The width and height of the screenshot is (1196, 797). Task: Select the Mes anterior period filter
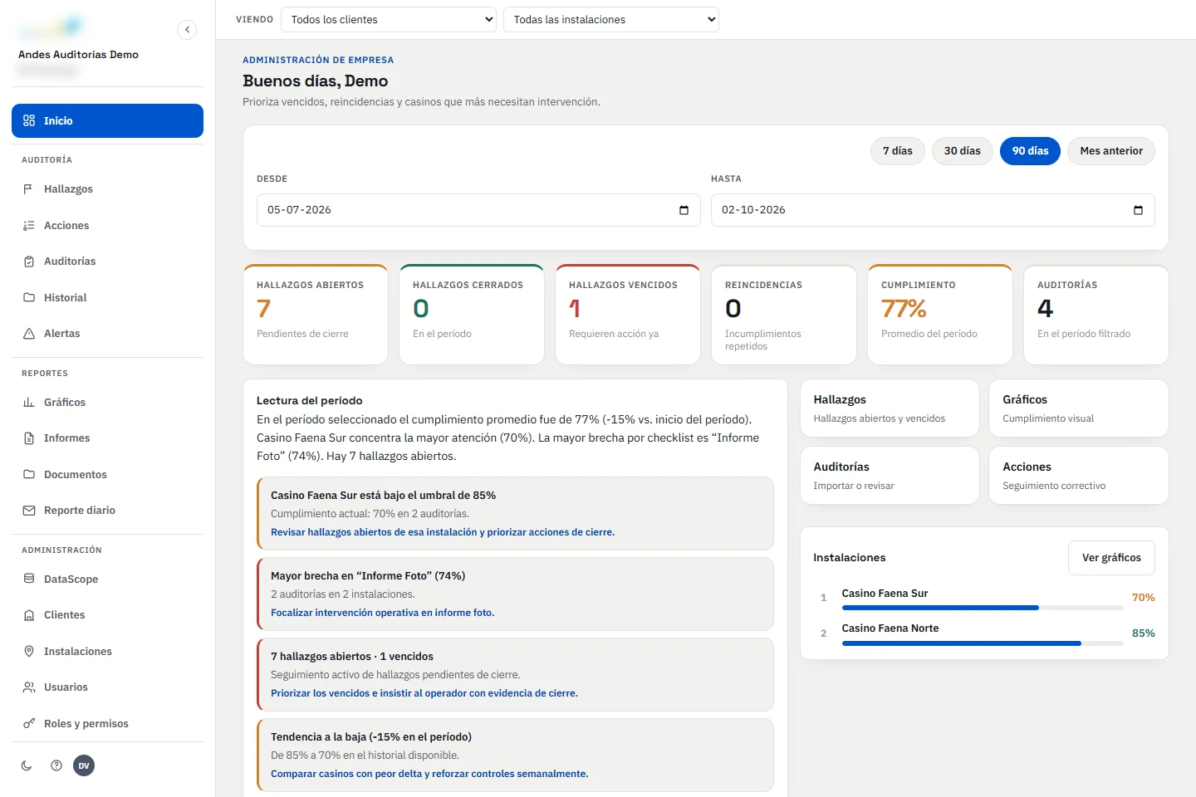pos(1111,151)
